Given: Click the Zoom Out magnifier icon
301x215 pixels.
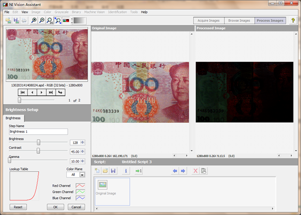Looking at the screenshot, I should [x=42, y=21].
